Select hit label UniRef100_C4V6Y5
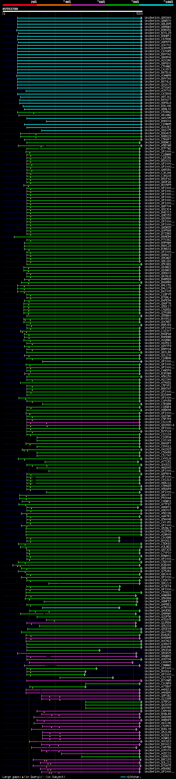Screen dimensions: 176x779 [158, 663]
